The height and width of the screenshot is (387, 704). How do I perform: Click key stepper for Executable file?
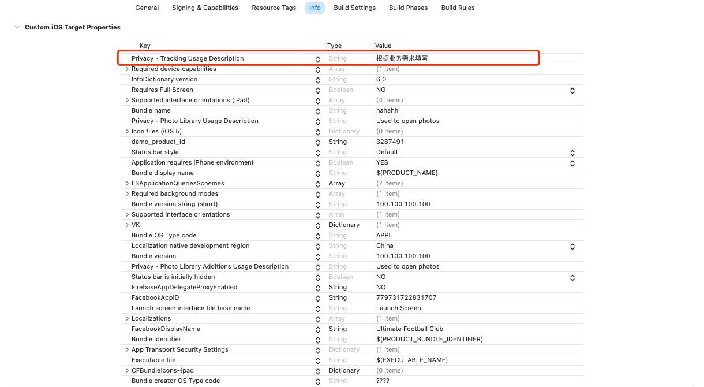tap(318, 360)
